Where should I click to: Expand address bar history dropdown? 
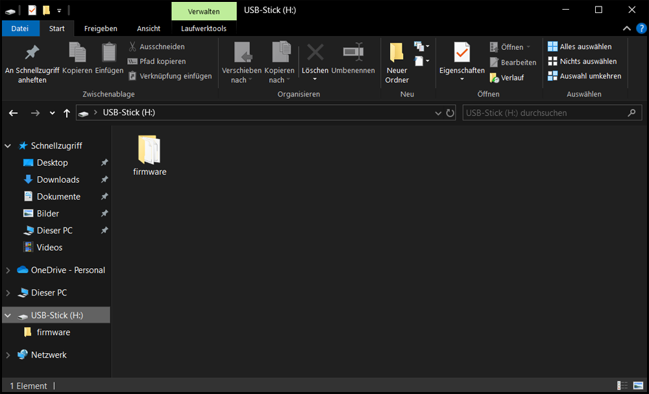438,113
